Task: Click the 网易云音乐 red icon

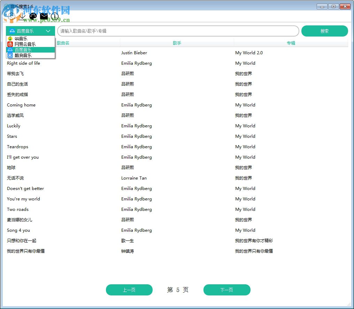Action: [10, 44]
